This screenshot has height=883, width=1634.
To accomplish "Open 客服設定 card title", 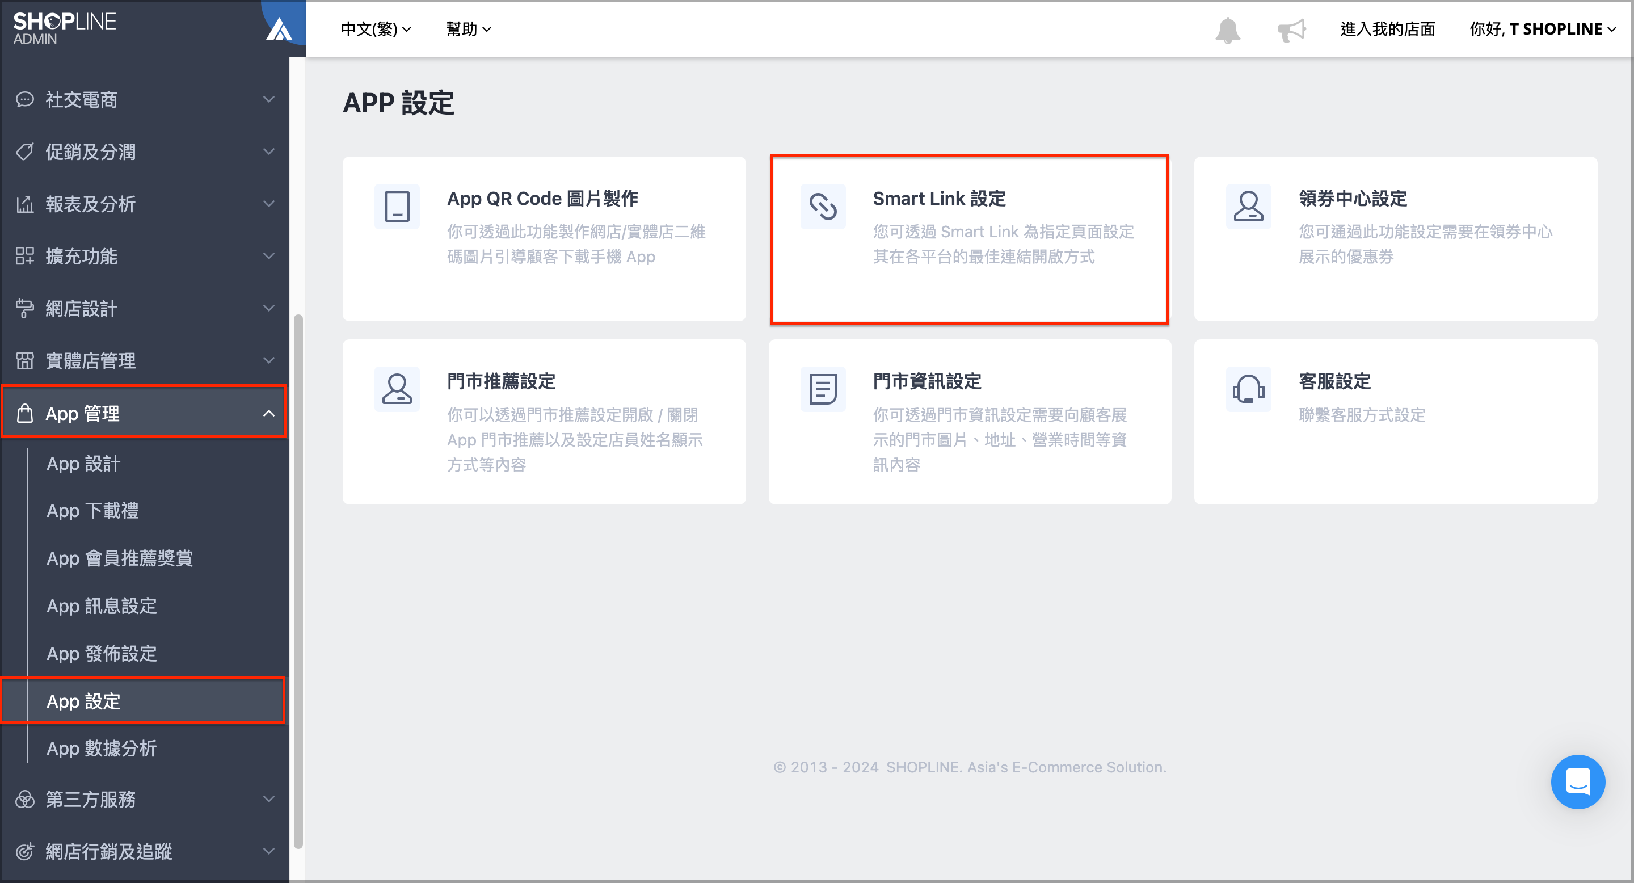I will 1334,381.
